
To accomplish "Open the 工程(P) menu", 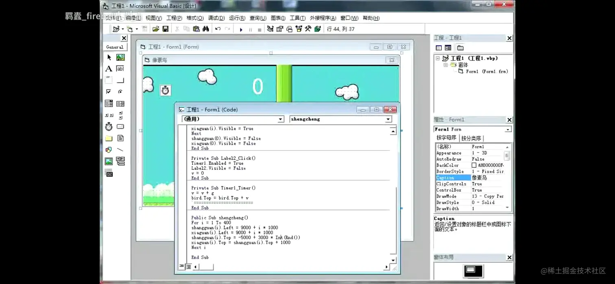I will coord(174,18).
